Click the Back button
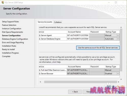Screen dimensions: 127x96 pyautogui.click(x=75, y=92)
